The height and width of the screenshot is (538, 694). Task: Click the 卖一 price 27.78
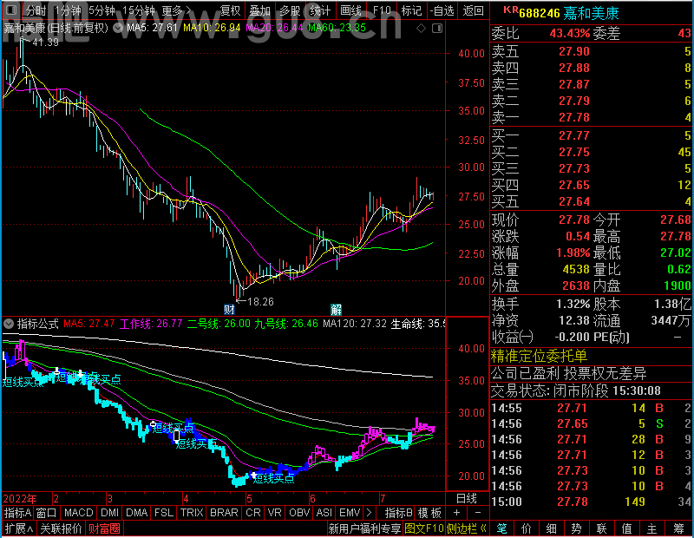point(574,117)
